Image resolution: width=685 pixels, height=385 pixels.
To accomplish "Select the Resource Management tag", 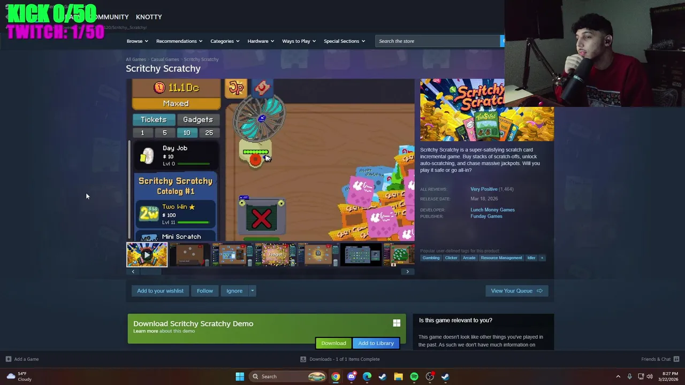I will click(x=501, y=258).
